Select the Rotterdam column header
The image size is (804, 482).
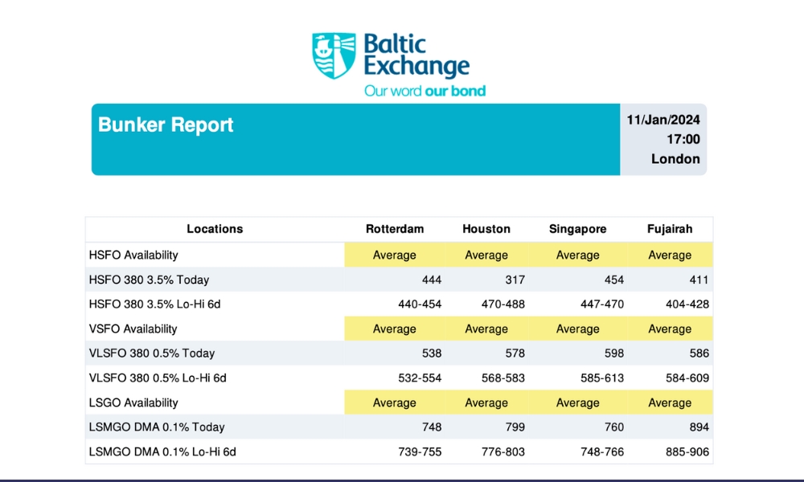click(394, 229)
